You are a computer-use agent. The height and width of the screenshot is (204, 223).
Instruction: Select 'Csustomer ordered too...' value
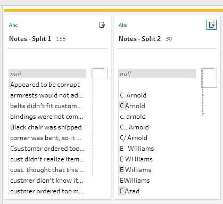[x=47, y=149]
